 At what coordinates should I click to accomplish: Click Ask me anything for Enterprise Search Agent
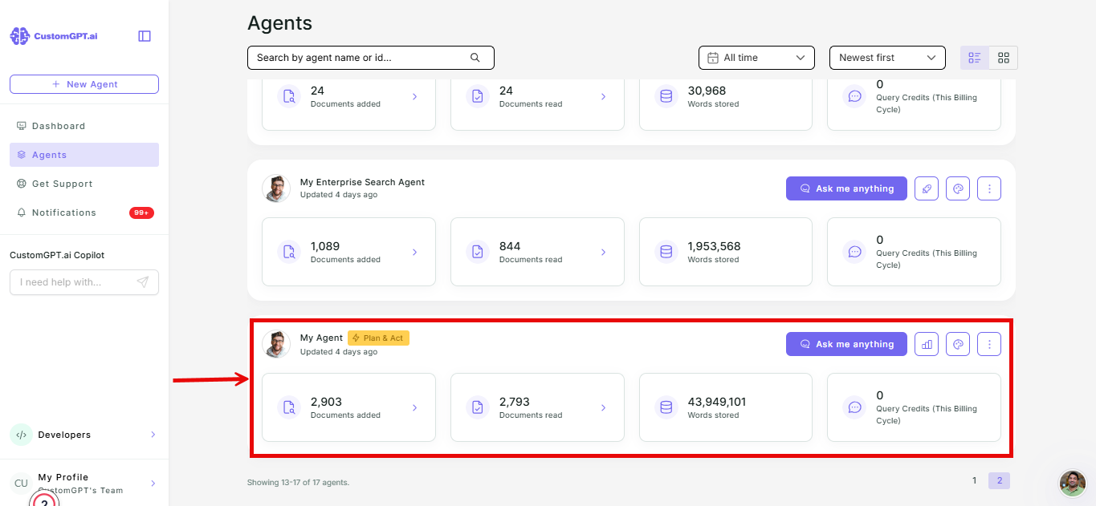(x=846, y=188)
